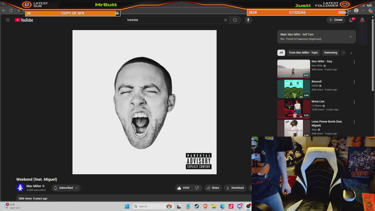This screenshot has width=375, height=211.
Task: Open Brave browser from the taskbar
Action: (205, 206)
